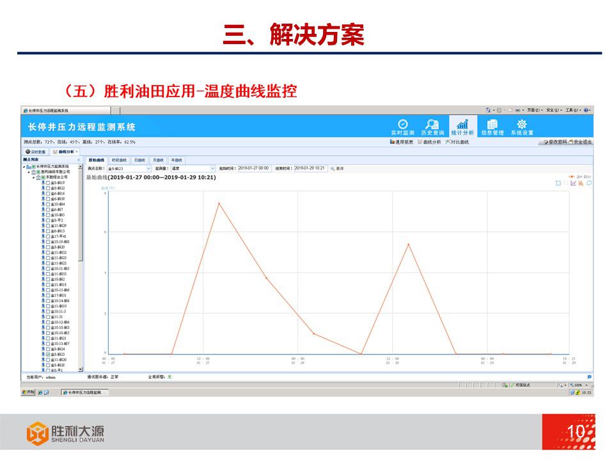Screen dimensions: 614x460
Task: Click message icon at status bar right
Action: [x=589, y=377]
